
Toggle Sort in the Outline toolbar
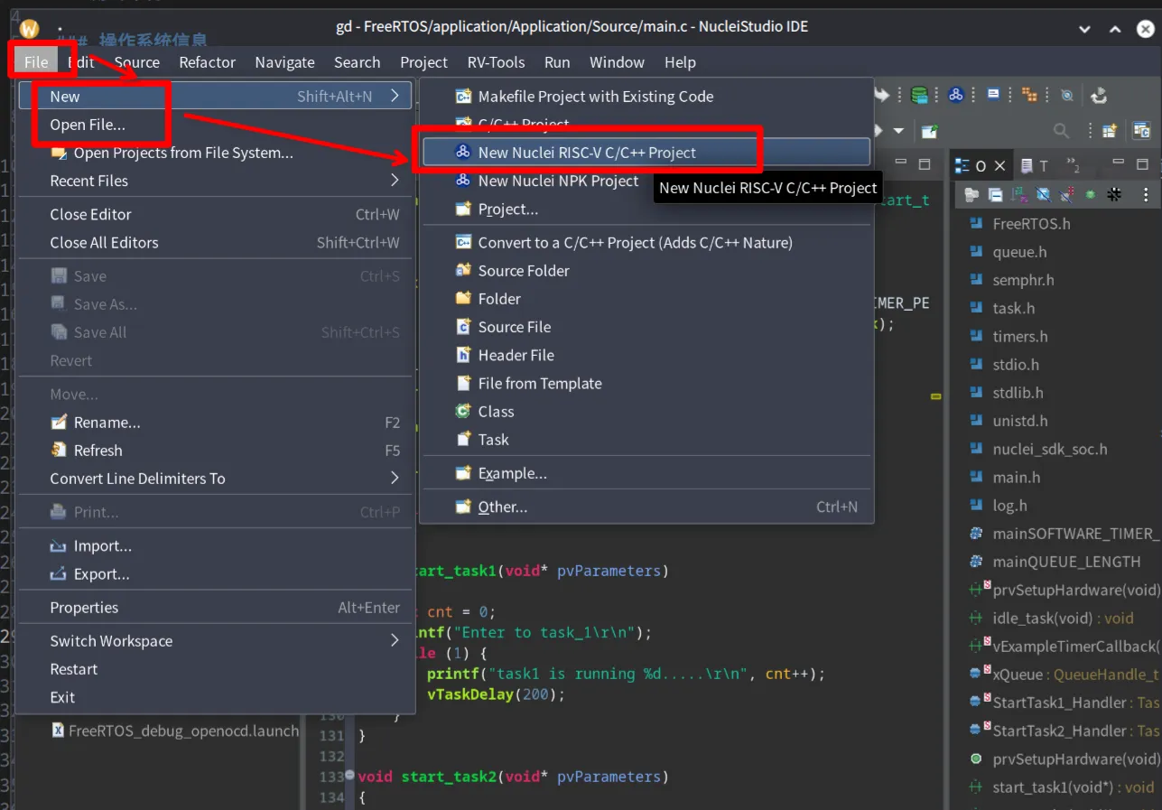[1018, 194]
